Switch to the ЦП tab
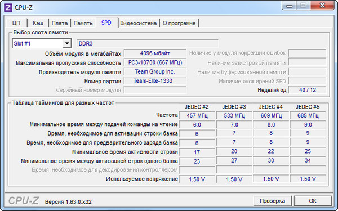 (x=16, y=23)
